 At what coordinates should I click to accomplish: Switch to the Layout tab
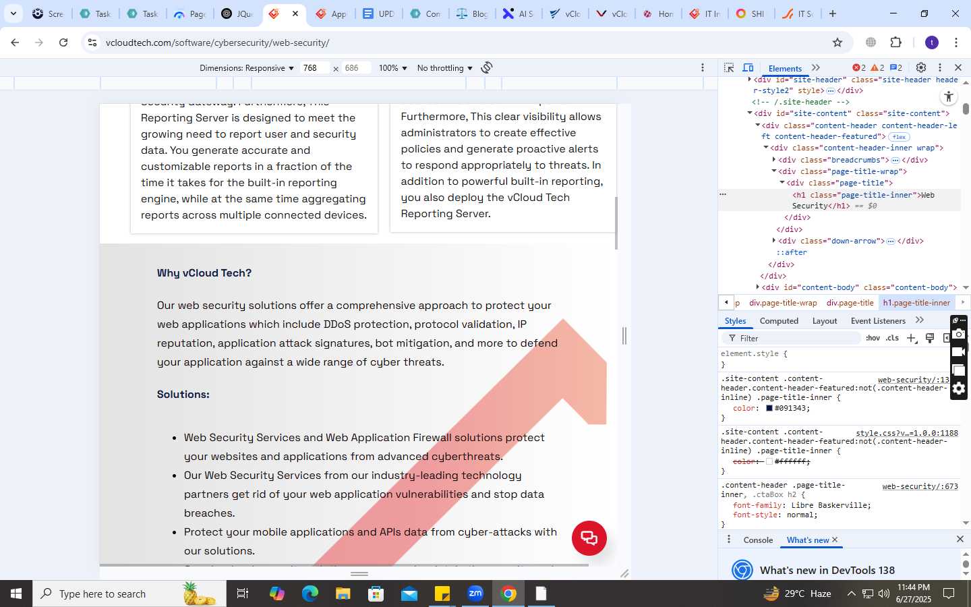click(x=825, y=321)
